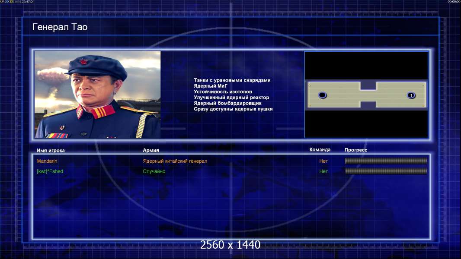The image size is (461, 259).
Task: Click 'Устойчивость изотопов' line
Action: 223,92
